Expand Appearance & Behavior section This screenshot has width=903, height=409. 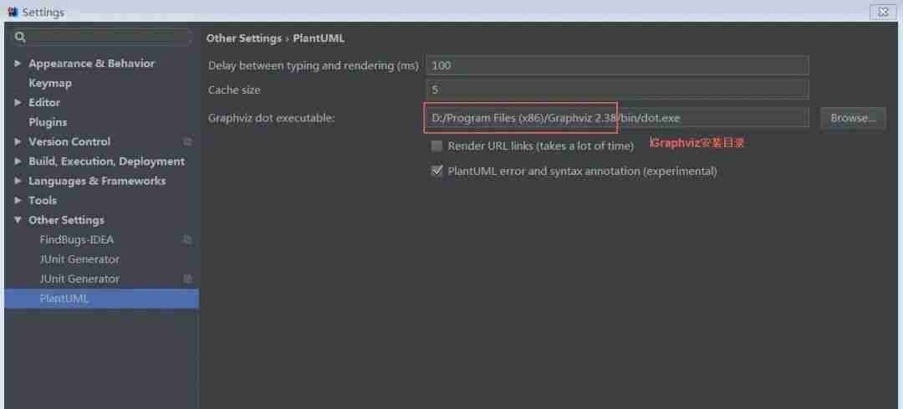coord(18,64)
